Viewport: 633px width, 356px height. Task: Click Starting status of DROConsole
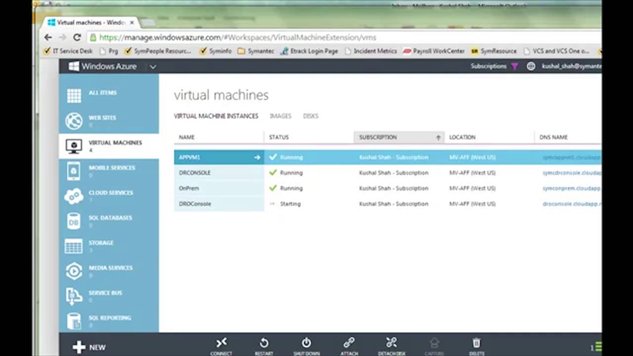[290, 204]
